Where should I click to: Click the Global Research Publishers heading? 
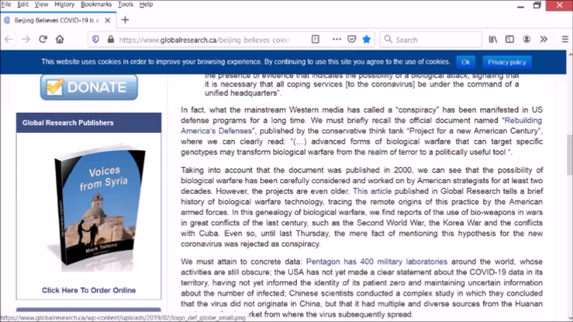68,123
